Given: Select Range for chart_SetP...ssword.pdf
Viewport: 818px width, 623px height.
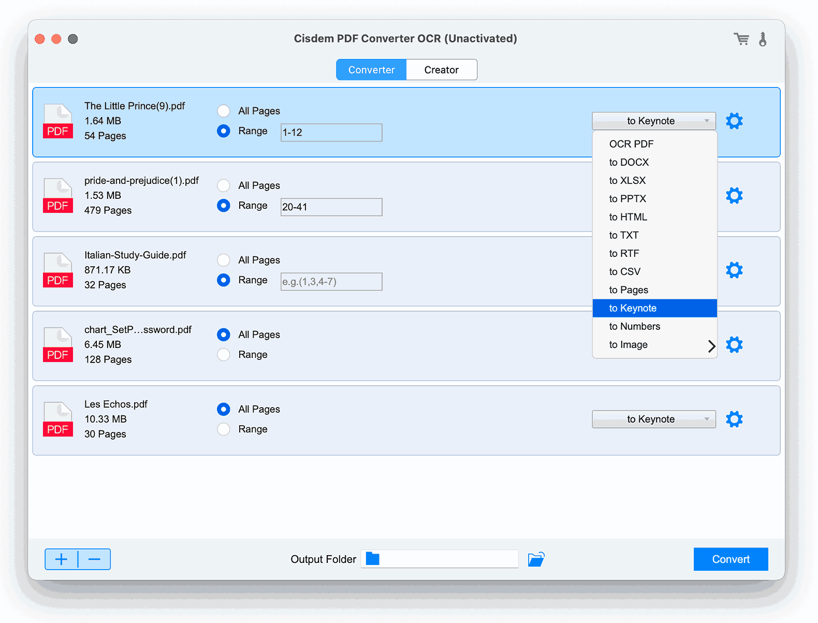Looking at the screenshot, I should pos(224,355).
